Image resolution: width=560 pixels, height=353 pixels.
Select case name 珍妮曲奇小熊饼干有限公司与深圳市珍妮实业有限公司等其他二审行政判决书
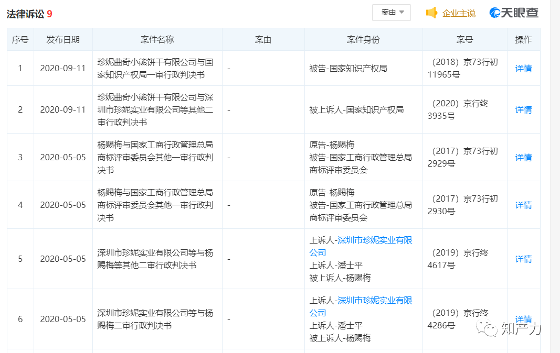click(x=155, y=109)
